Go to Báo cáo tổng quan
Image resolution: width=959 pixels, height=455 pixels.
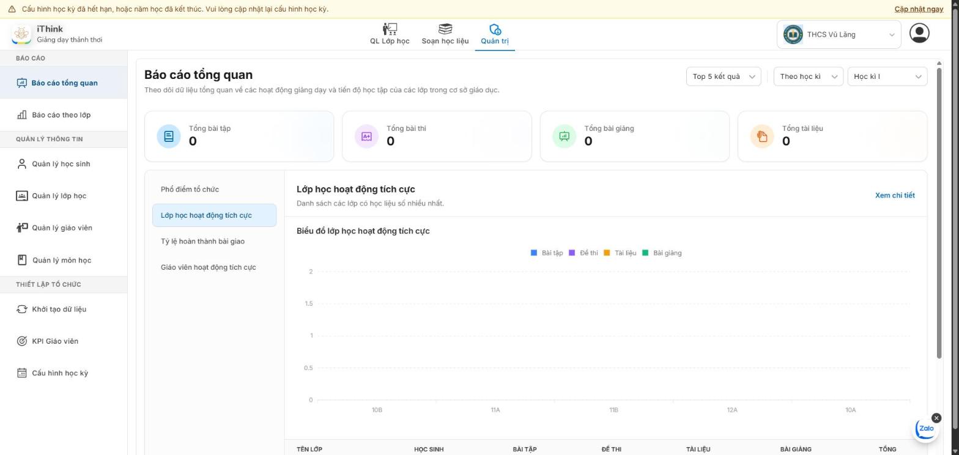pos(64,83)
